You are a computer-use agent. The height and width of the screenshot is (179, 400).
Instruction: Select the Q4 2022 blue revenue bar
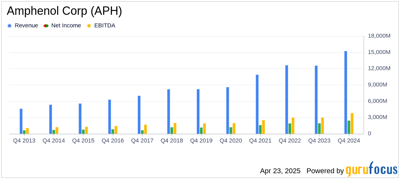pyautogui.click(x=287, y=100)
